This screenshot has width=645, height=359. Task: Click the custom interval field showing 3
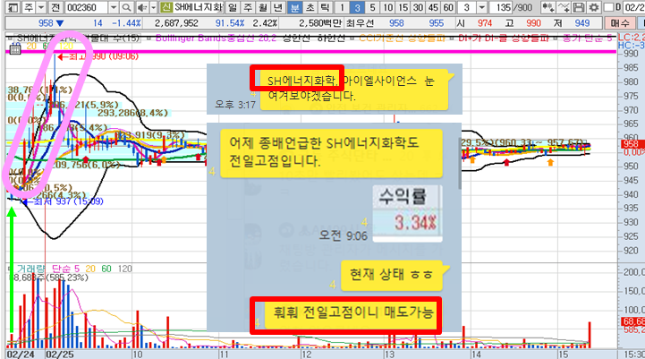[x=467, y=7]
